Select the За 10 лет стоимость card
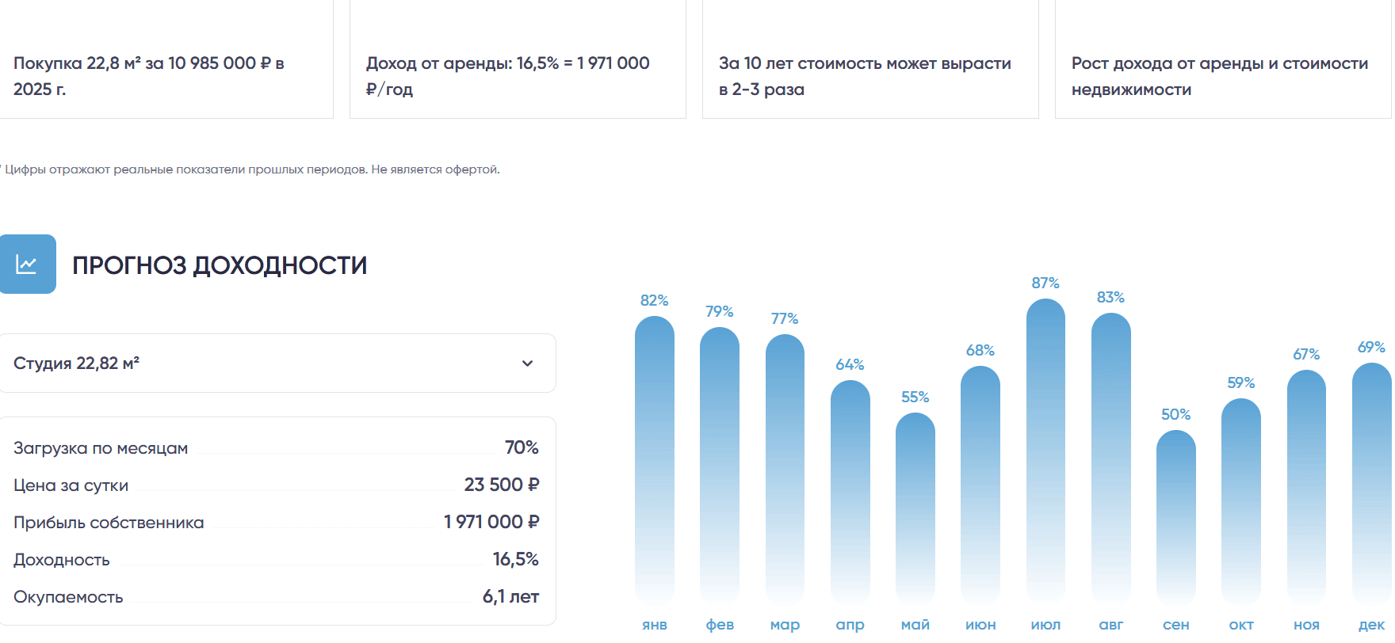 tap(870, 76)
